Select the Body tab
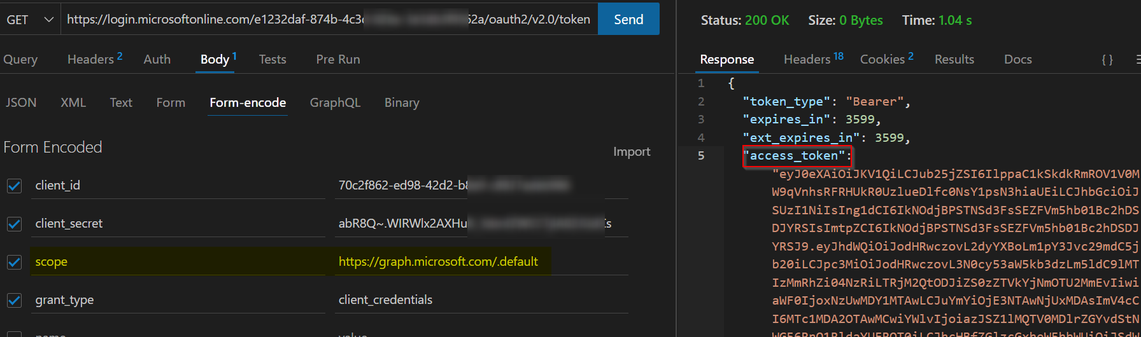Image resolution: width=1141 pixels, height=337 pixels. coord(218,59)
